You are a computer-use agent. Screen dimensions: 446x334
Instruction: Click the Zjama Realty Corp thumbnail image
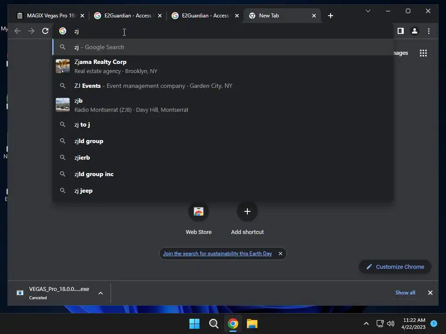[x=63, y=66]
